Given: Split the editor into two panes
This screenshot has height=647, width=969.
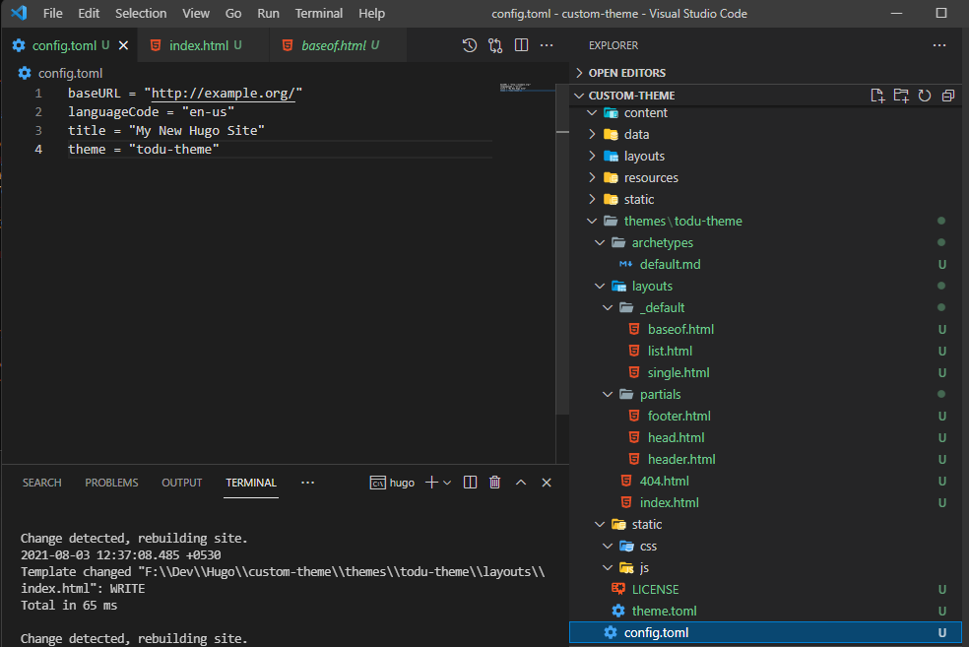Looking at the screenshot, I should click(x=521, y=44).
